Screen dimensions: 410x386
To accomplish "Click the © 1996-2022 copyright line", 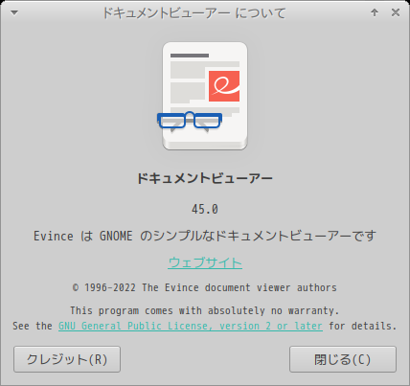I will tap(205, 287).
